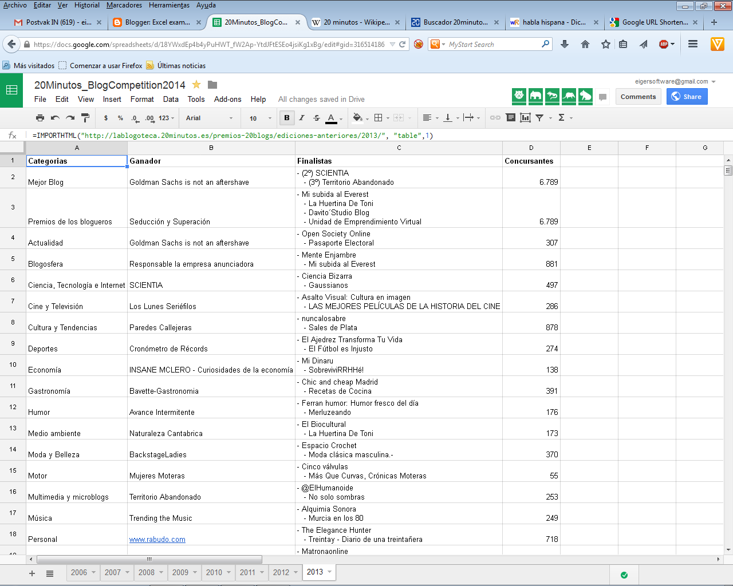Select the Paint format tool
This screenshot has height=586, width=733.
tap(85, 118)
